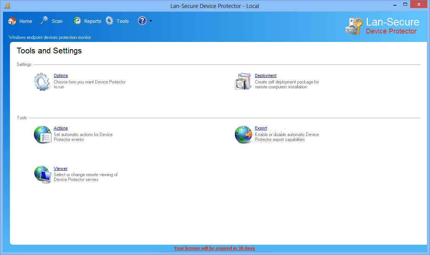Open the Deployment link
The width and height of the screenshot is (430, 255).
(266, 76)
